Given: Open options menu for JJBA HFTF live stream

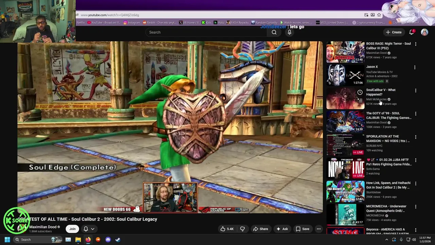Looking at the screenshot, I should [x=415, y=160].
